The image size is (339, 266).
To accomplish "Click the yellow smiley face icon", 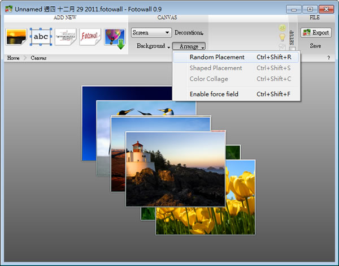I will pyautogui.click(x=282, y=28).
